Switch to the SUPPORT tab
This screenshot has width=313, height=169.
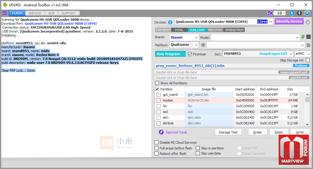coord(68,13)
